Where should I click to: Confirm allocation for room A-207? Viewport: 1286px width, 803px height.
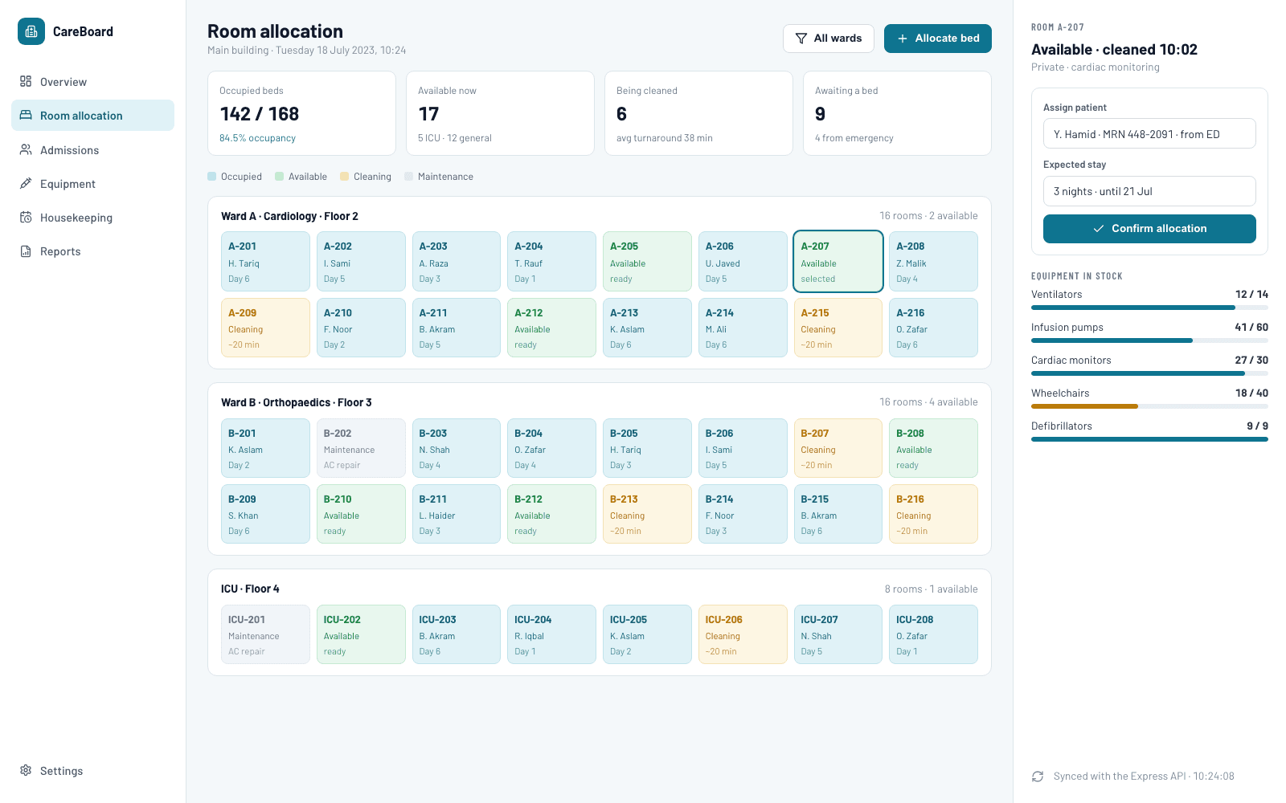(x=1149, y=229)
